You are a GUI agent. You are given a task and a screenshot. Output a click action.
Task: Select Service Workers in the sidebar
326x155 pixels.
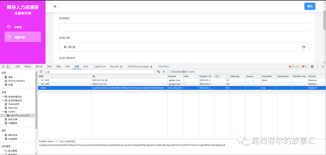(x=16, y=81)
